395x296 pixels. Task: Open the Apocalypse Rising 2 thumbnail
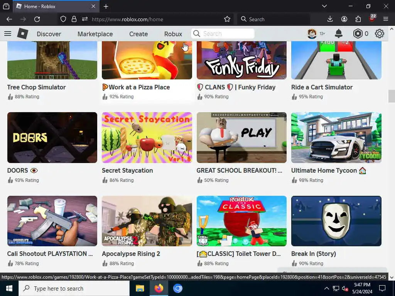pos(147,221)
